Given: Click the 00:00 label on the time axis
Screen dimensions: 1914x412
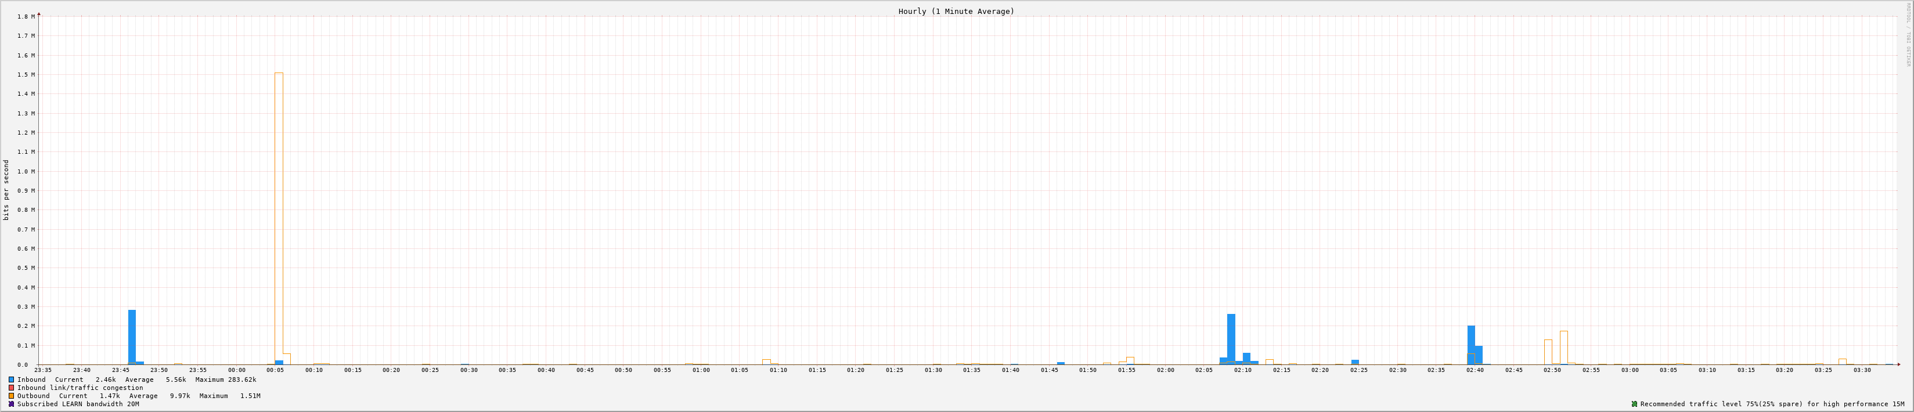Looking at the screenshot, I should [x=236, y=370].
